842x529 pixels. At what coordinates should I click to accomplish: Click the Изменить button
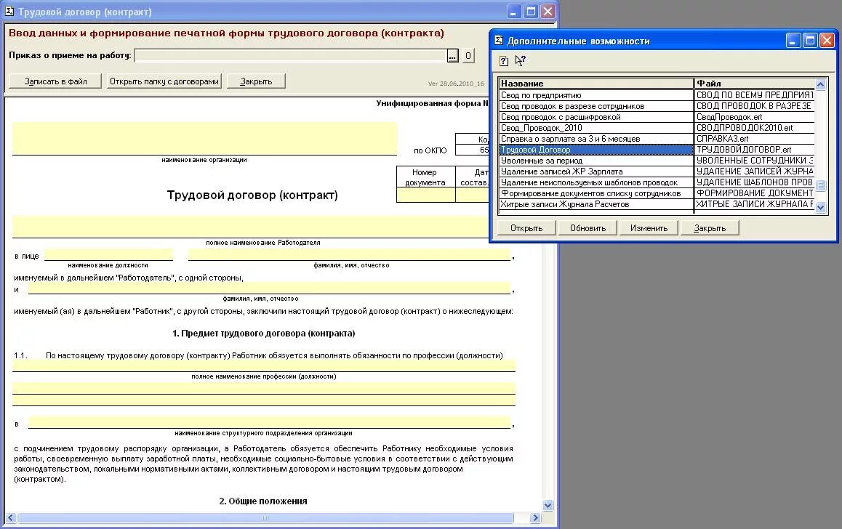pos(649,228)
